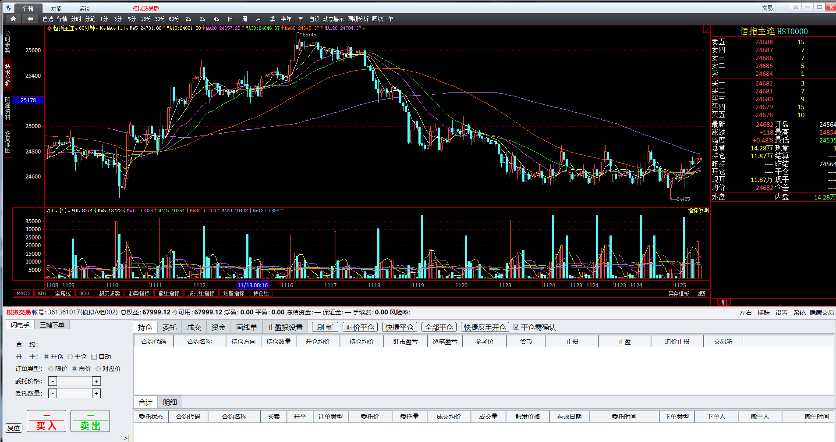Click the 刷新 refresh button

(325, 327)
